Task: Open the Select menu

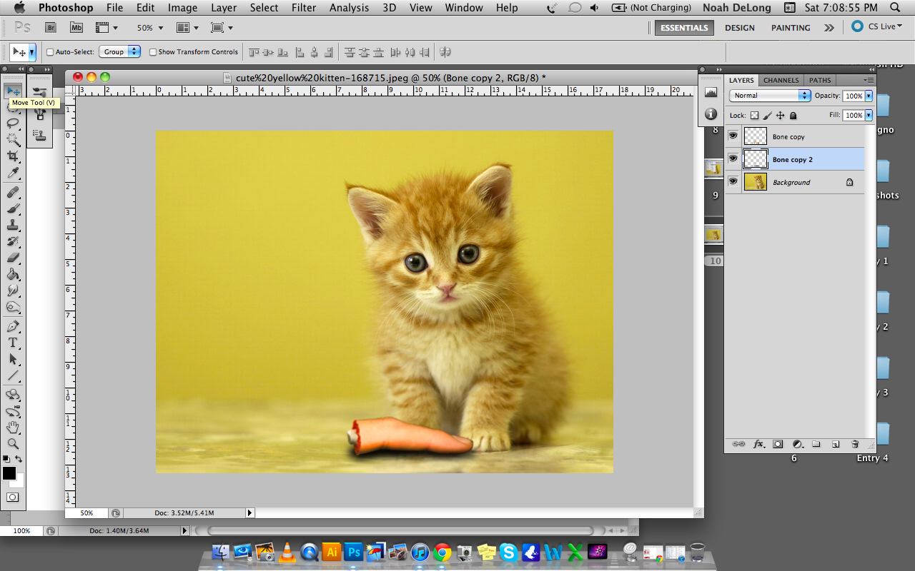Action: click(264, 8)
